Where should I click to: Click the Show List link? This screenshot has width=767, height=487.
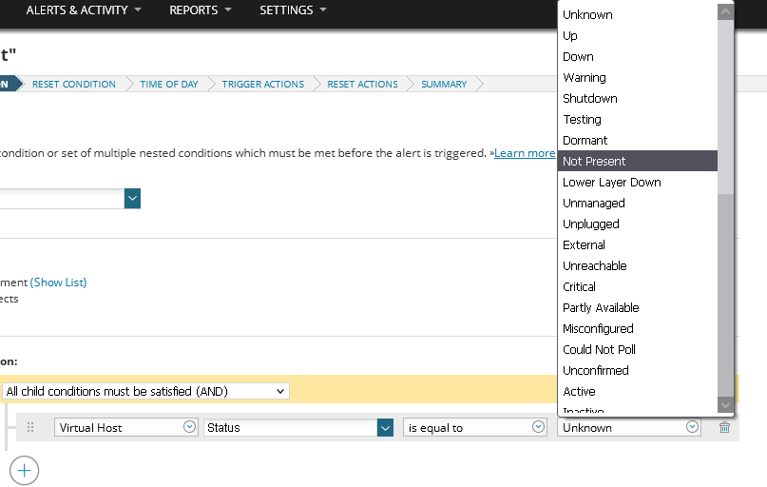[x=58, y=282]
